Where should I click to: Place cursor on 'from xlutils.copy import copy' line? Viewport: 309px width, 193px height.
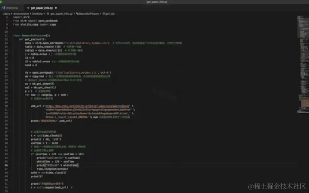pos(35,25)
